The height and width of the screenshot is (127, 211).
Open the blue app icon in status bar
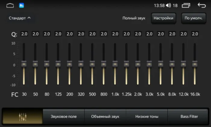point(21,5)
